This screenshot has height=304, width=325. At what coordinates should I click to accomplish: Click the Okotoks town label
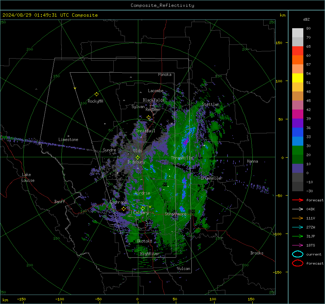[144, 241]
